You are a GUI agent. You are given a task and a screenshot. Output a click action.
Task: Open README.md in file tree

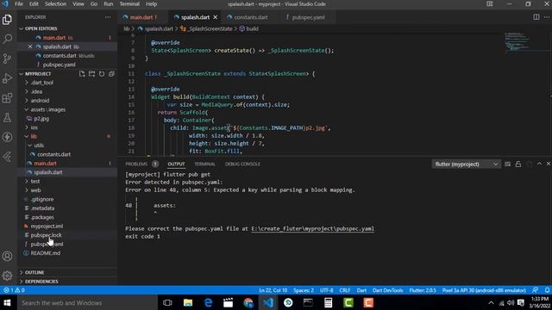[x=45, y=253]
